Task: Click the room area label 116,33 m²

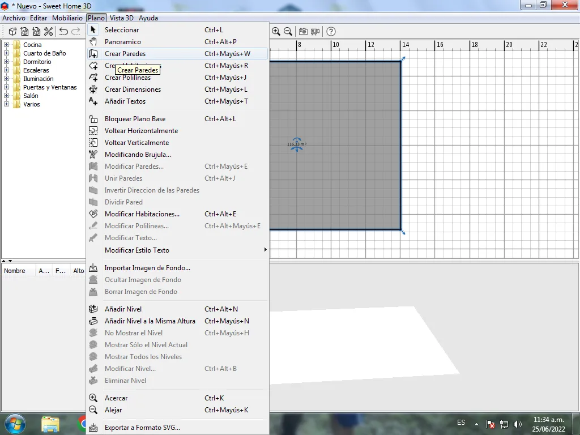Action: coord(297,144)
